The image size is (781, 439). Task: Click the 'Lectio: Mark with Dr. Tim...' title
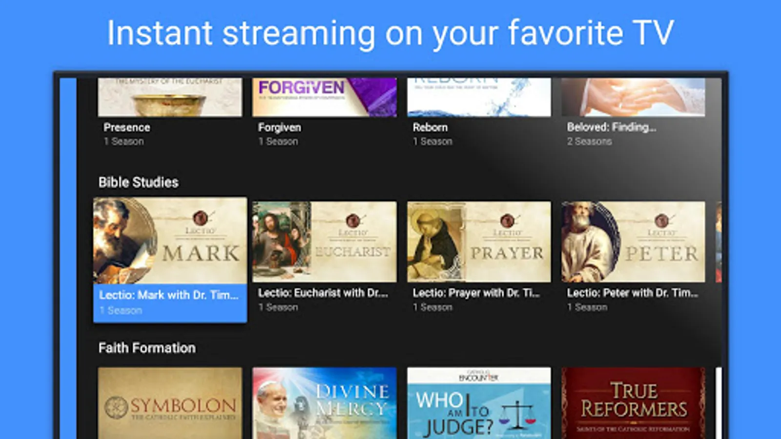pos(169,295)
